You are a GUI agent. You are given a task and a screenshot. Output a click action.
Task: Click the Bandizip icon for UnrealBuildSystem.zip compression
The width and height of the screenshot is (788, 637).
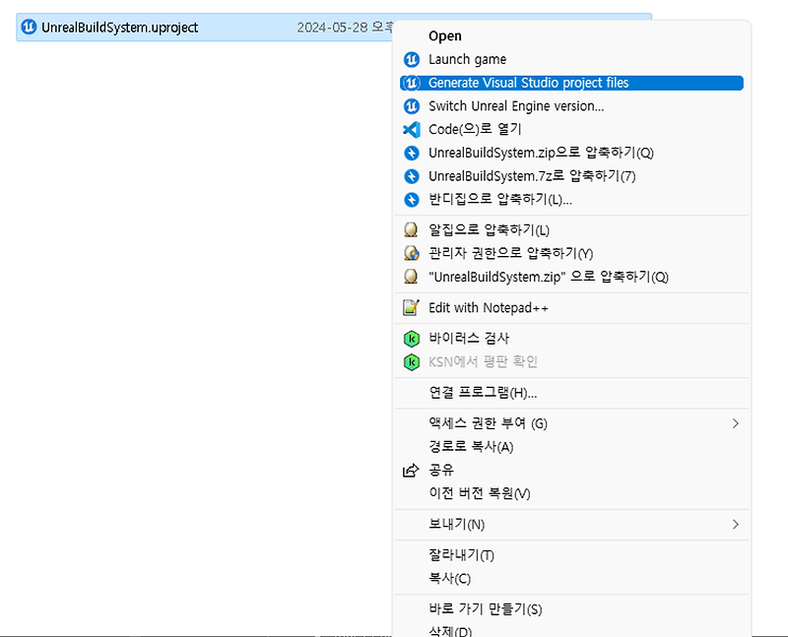coord(412,153)
